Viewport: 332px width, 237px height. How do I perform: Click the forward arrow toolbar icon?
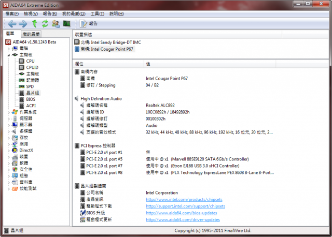pyautogui.click(x=23, y=24)
